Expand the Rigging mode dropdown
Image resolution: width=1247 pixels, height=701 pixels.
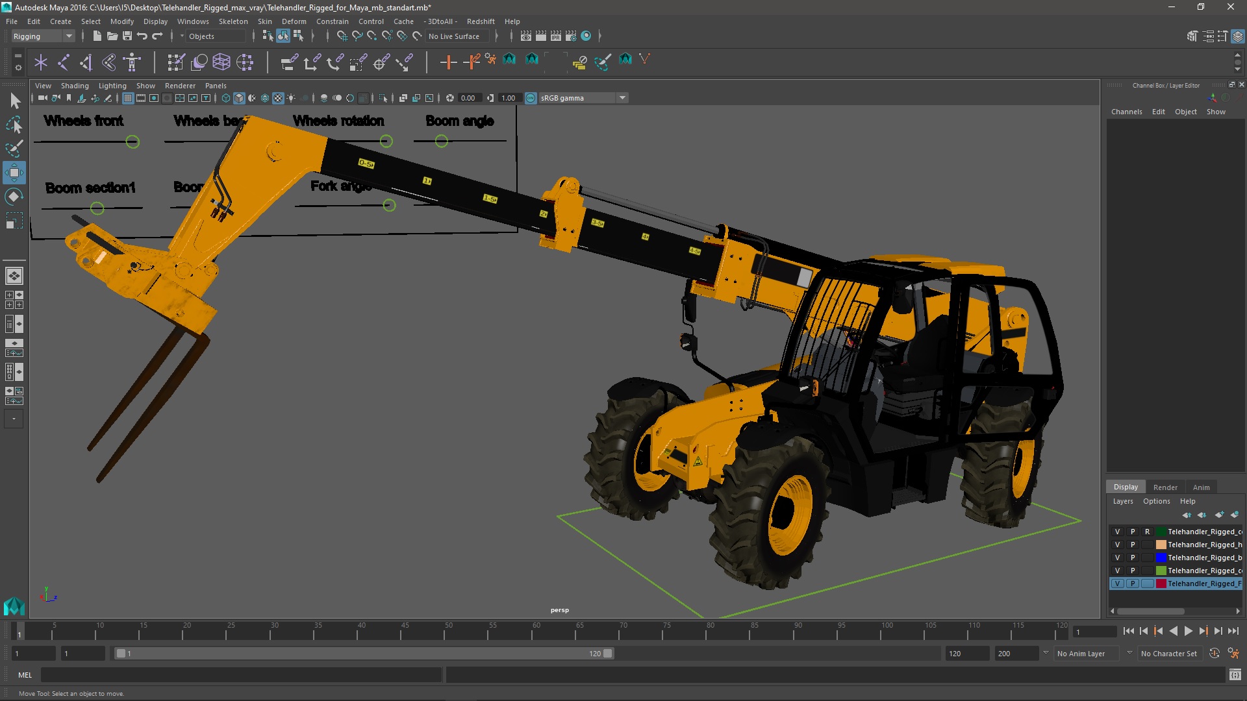[68, 36]
